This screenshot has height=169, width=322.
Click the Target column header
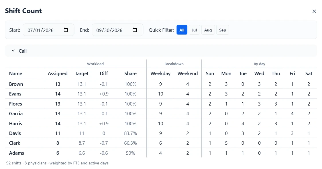pos(82,73)
